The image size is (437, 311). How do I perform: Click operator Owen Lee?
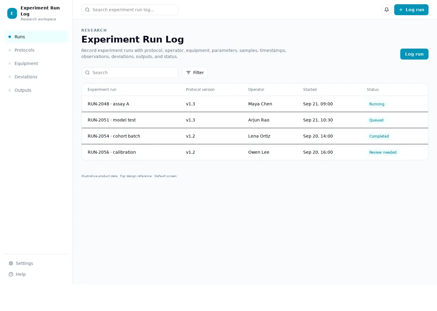tap(259, 152)
